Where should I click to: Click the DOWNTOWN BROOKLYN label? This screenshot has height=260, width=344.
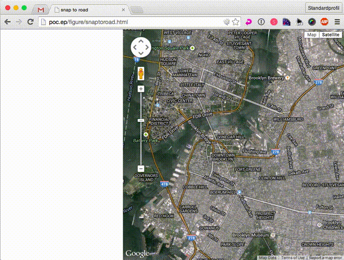click(223, 157)
